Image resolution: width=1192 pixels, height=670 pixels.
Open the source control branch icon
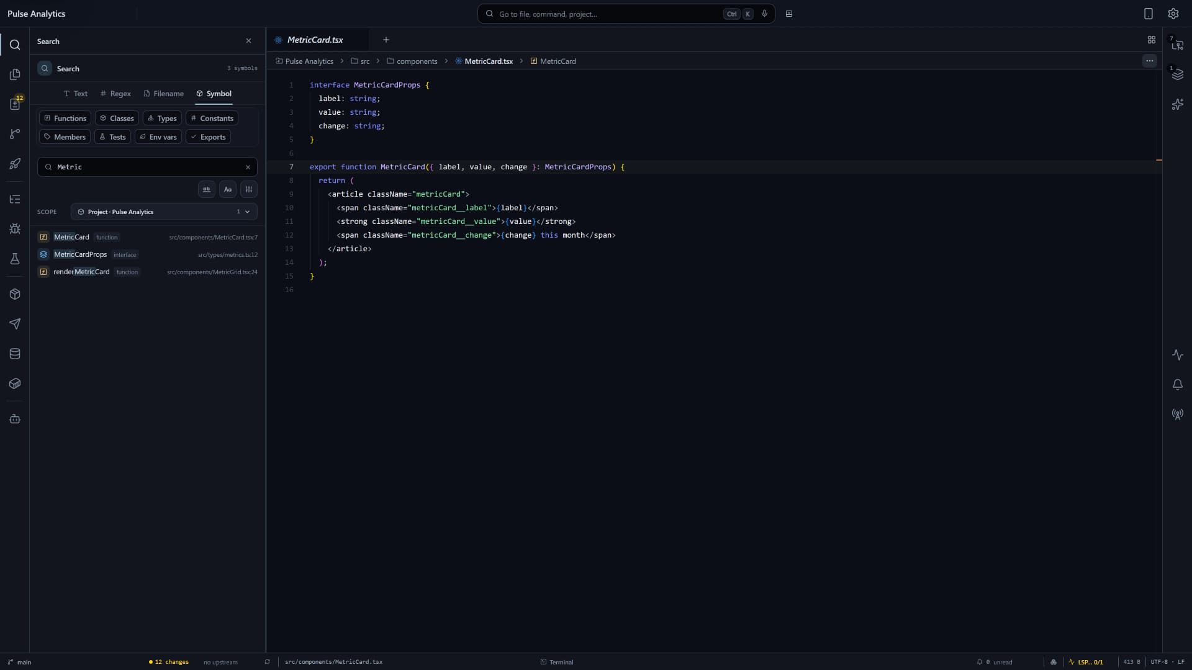pos(15,134)
